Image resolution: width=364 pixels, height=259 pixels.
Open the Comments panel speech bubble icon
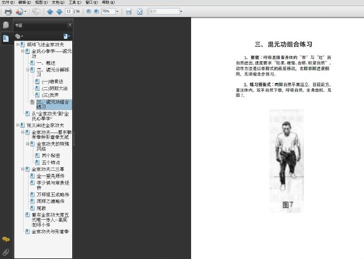point(6,239)
